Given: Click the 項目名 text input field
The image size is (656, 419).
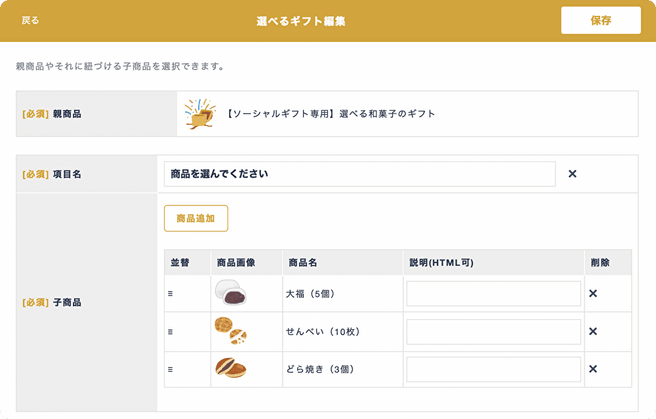Looking at the screenshot, I should pyautogui.click(x=359, y=174).
